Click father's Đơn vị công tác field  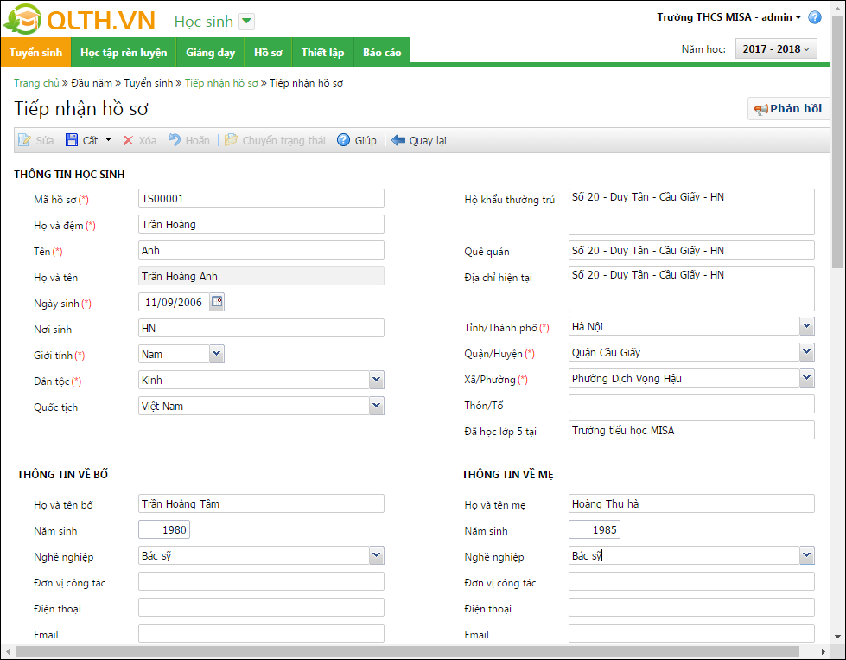261,581
